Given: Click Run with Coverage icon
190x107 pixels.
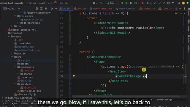Looking at the screenshot, I should [131, 3].
